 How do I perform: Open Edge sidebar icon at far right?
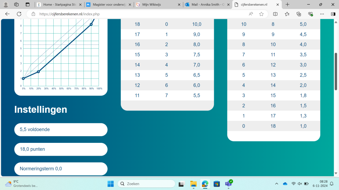click(333, 14)
